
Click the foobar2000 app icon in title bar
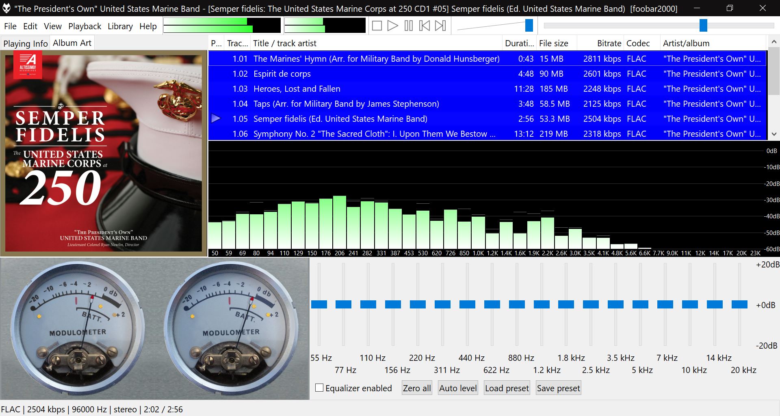pos(6,8)
